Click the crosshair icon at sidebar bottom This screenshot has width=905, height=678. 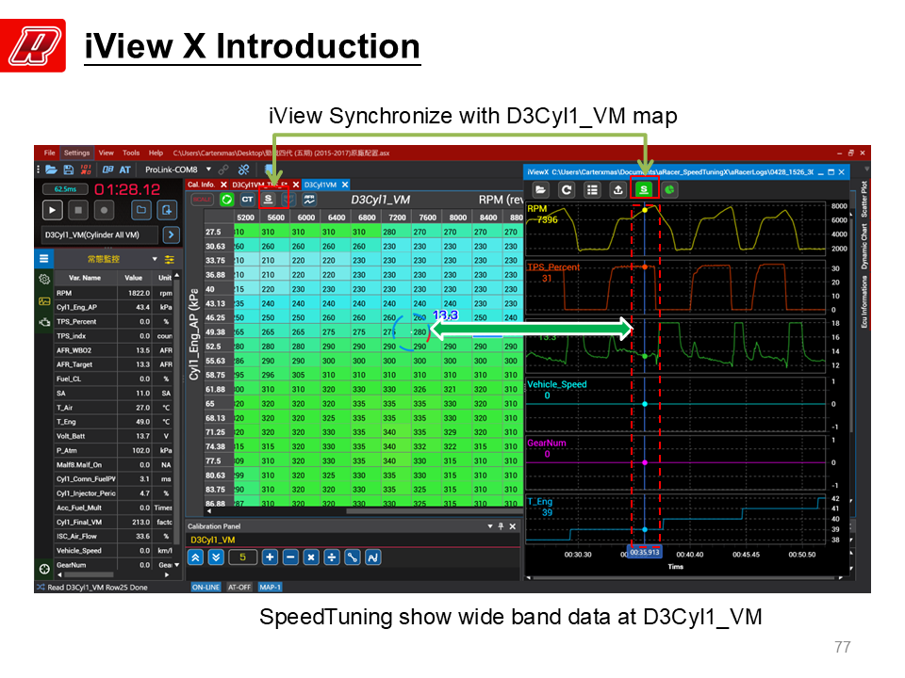click(x=44, y=569)
